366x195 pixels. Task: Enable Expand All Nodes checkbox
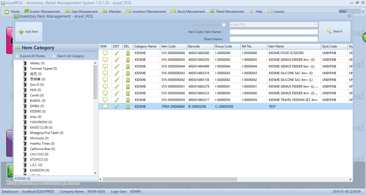tap(17, 56)
